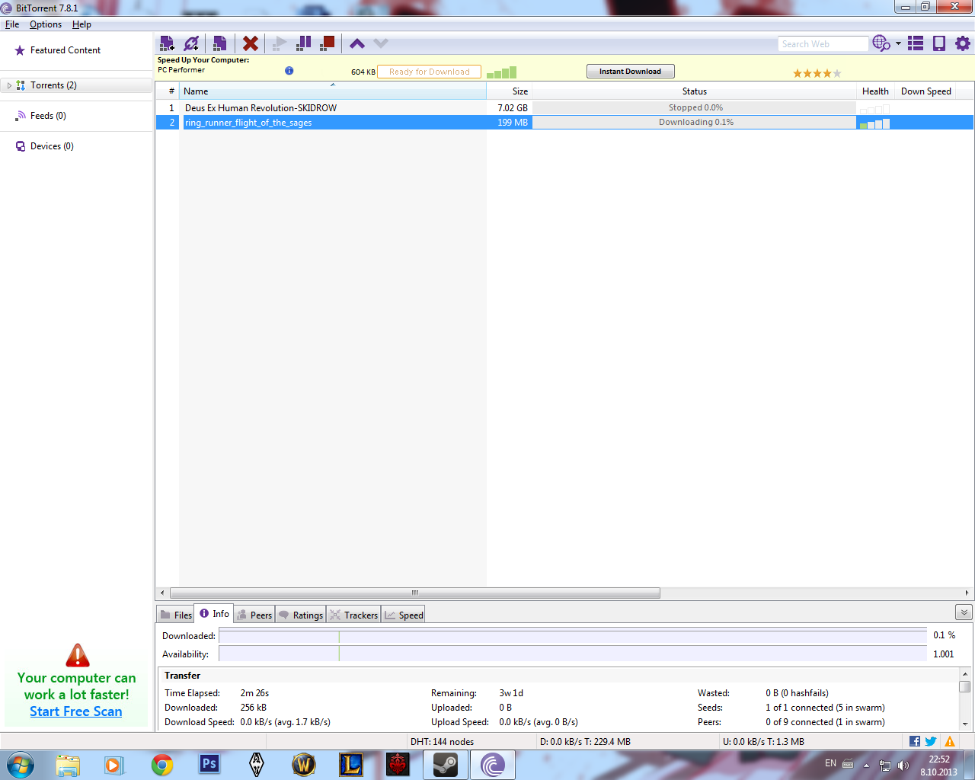
Task: Click the Info panel's scroll down arrow
Action: coord(965,724)
